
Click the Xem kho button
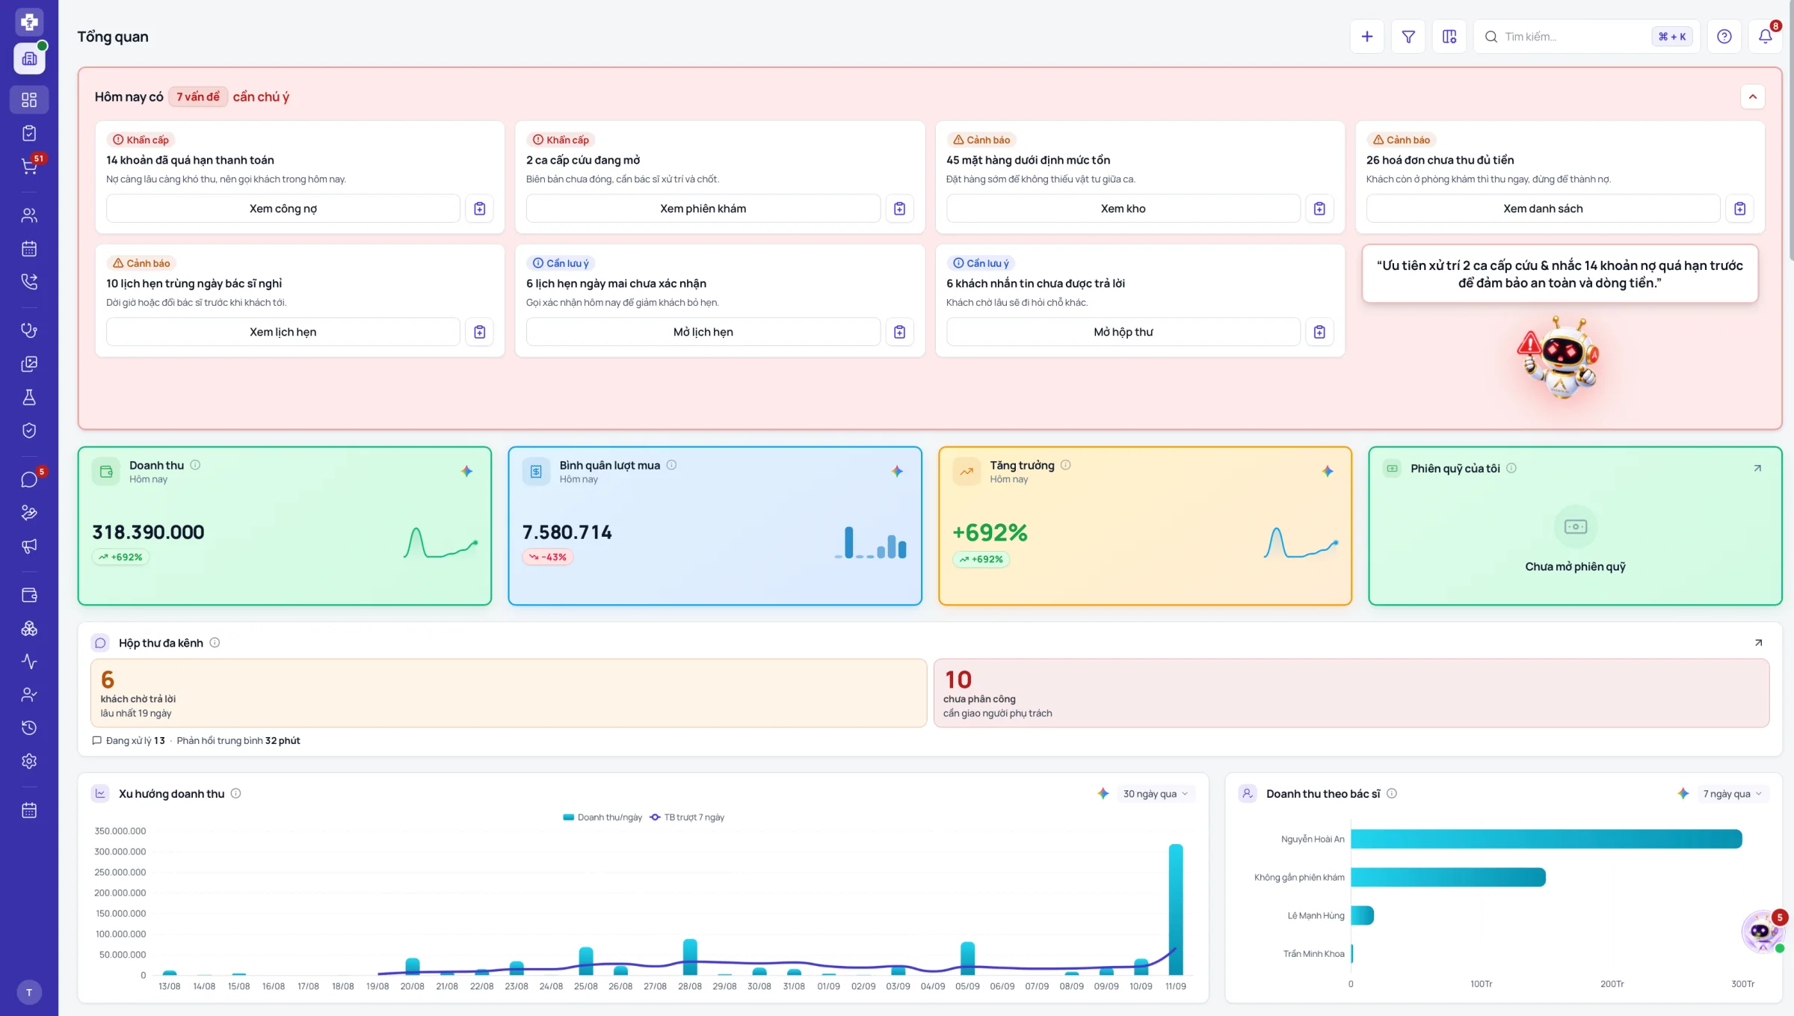[1123, 209]
